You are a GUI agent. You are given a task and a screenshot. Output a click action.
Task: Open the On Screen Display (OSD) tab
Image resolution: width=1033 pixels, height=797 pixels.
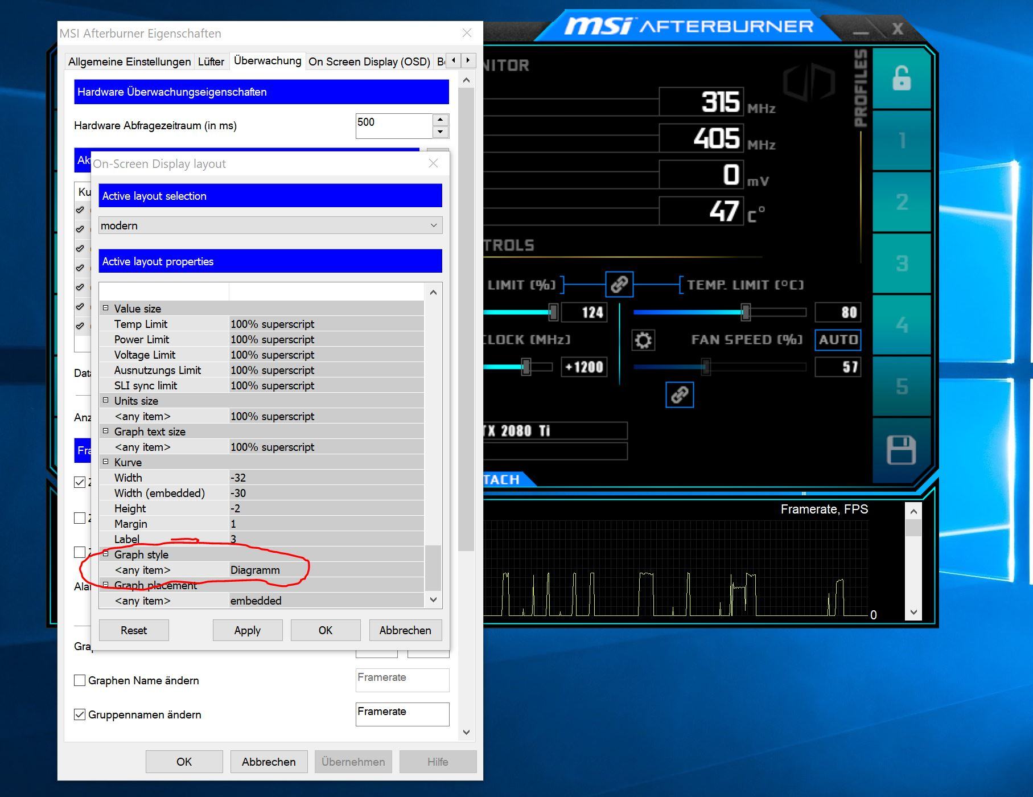click(369, 61)
